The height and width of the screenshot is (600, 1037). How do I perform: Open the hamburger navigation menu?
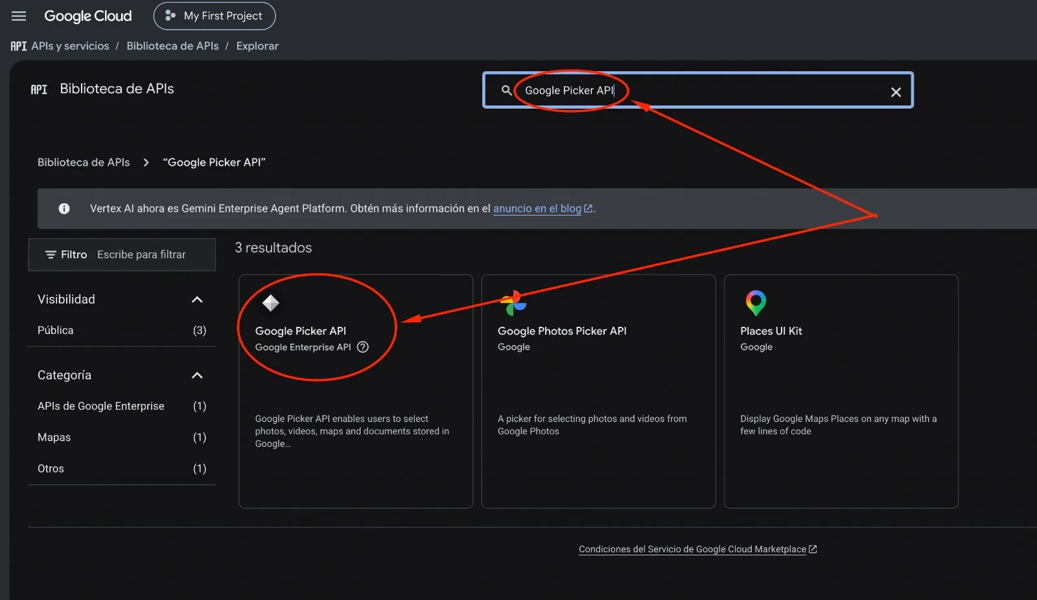click(19, 16)
